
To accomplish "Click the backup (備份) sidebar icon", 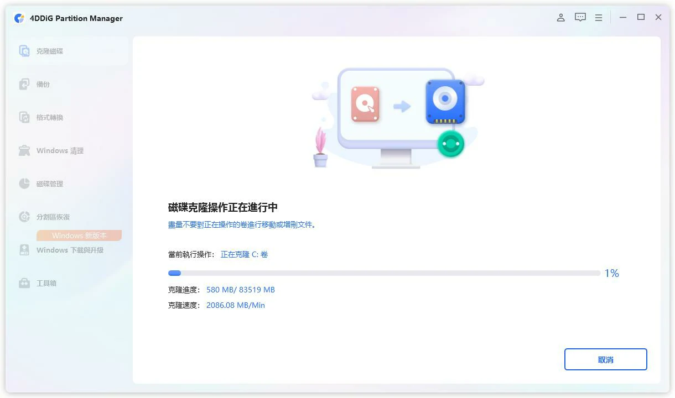I will tap(24, 84).
